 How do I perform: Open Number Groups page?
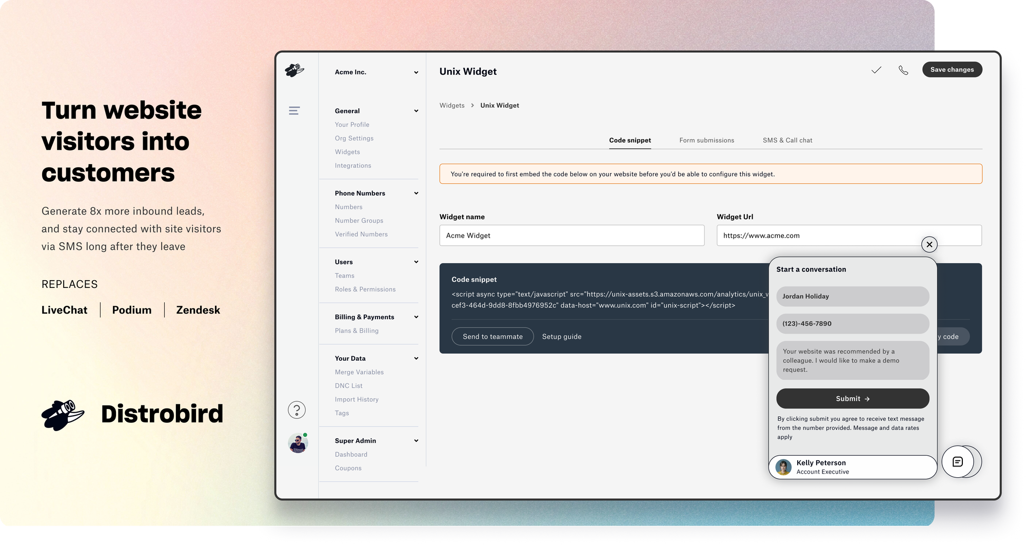pyautogui.click(x=359, y=221)
